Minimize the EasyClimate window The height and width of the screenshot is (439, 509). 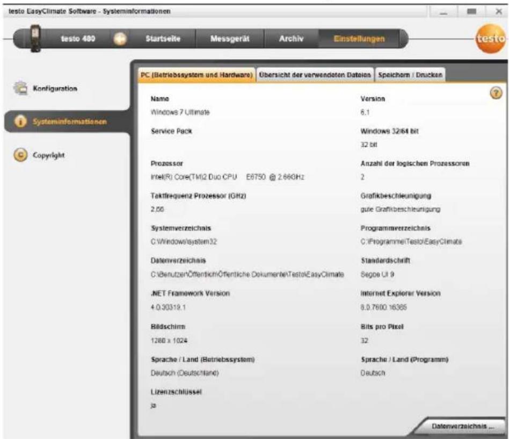443,12
